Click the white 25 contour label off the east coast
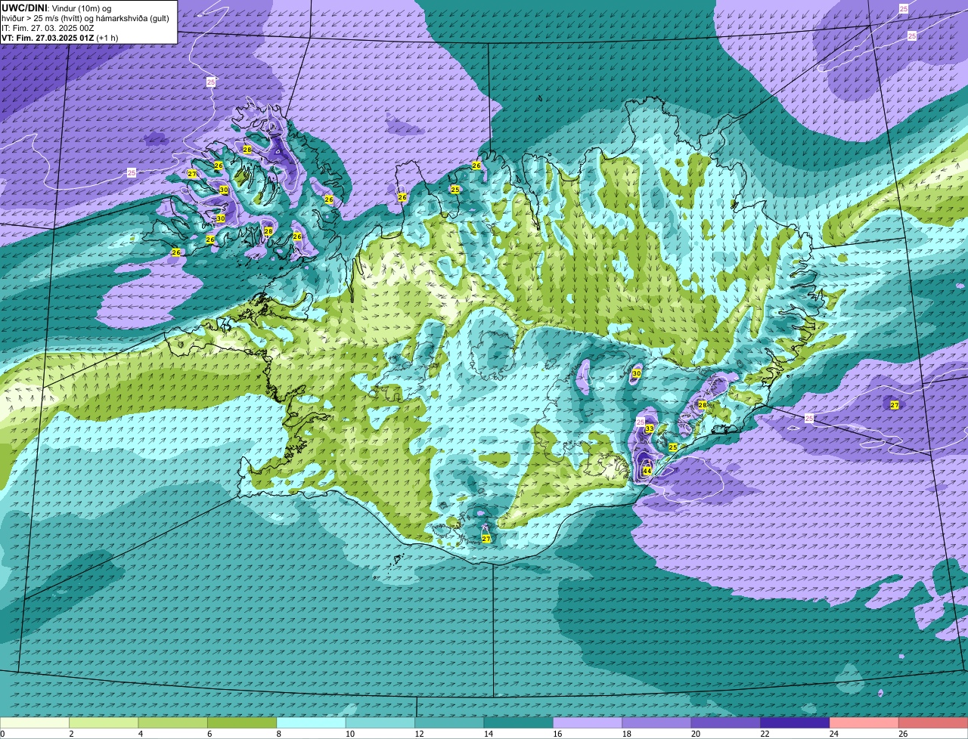 point(809,418)
